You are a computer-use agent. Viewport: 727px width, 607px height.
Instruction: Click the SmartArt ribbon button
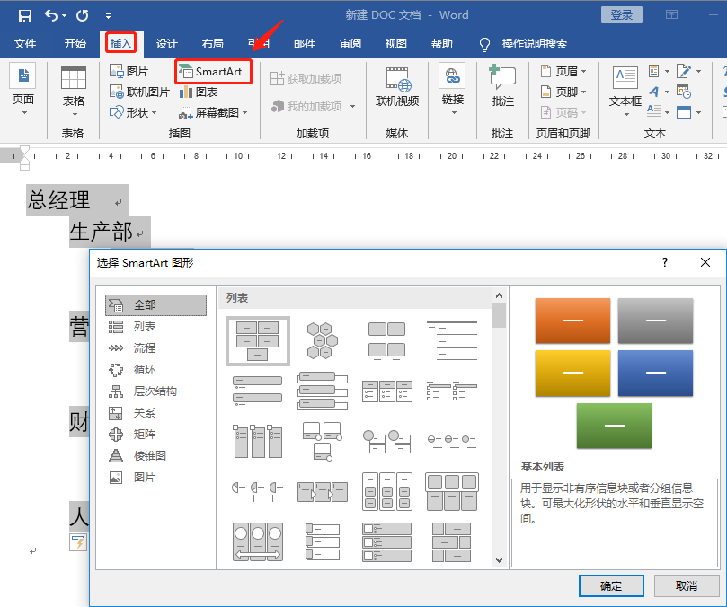212,71
